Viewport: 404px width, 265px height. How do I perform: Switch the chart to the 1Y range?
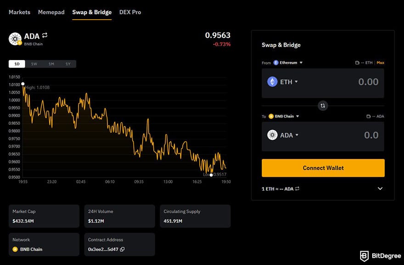[x=68, y=64]
